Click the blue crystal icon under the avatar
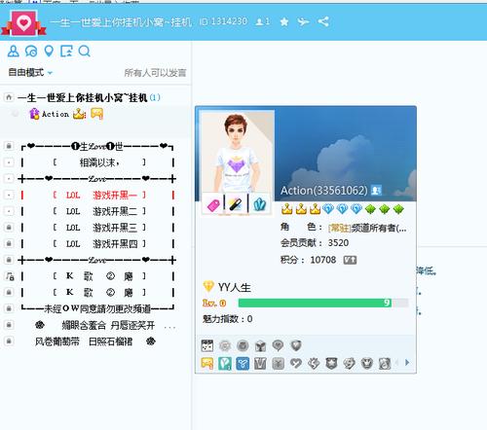Viewport: 487px width, 430px height. pyautogui.click(x=259, y=204)
